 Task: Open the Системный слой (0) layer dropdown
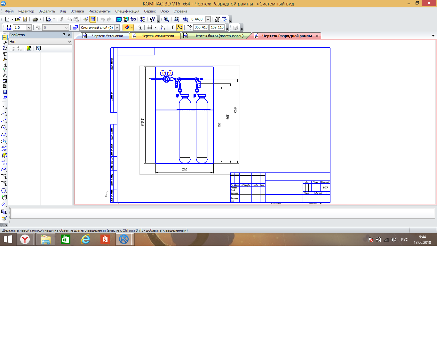pyautogui.click(x=117, y=28)
